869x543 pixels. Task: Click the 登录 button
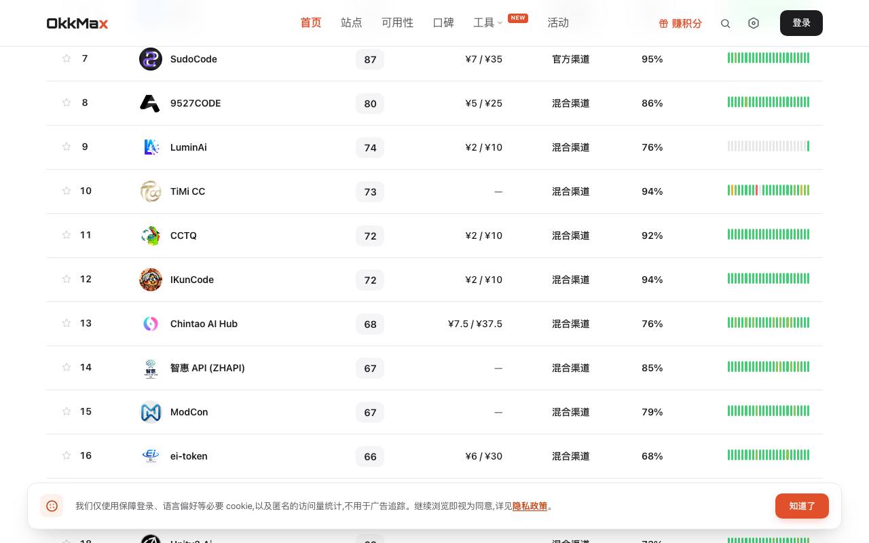[801, 23]
